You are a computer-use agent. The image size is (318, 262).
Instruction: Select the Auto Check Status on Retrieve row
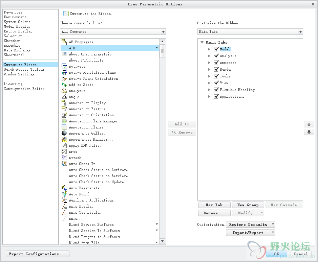point(110,176)
